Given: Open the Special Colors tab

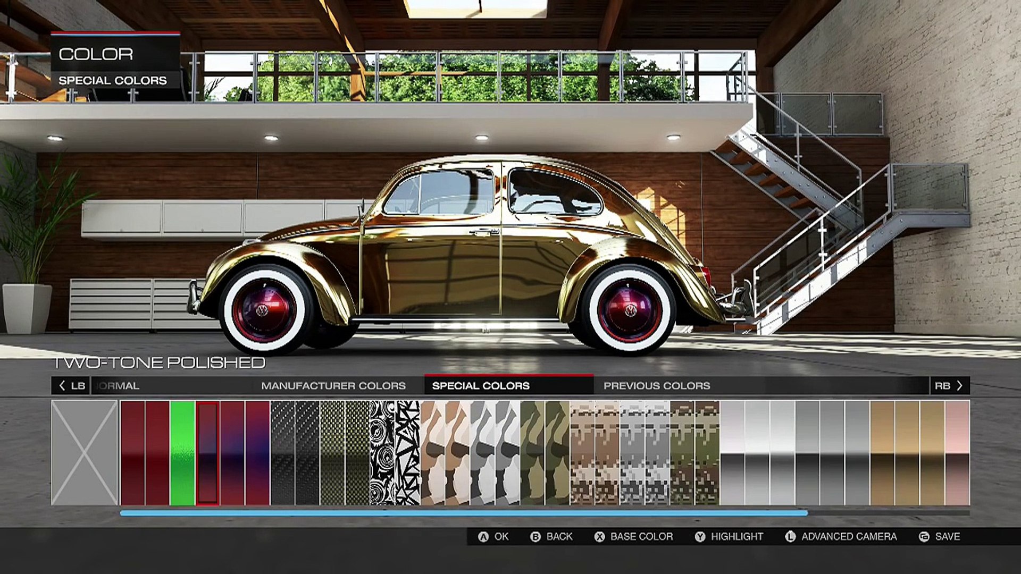Looking at the screenshot, I should (x=481, y=386).
